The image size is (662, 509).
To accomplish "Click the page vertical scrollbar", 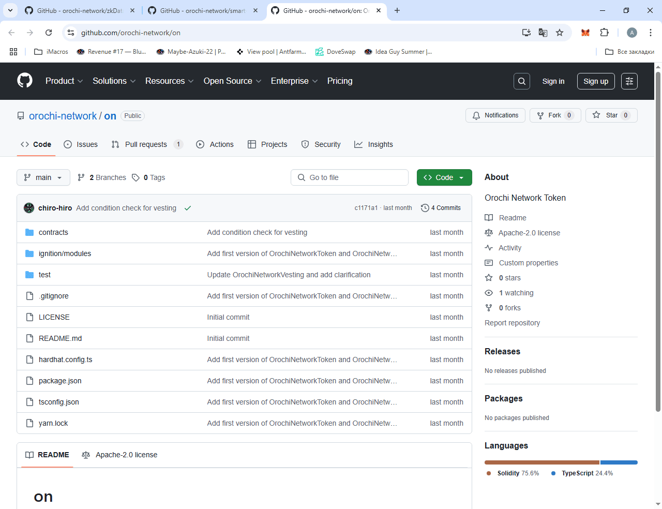I will pyautogui.click(x=658, y=242).
